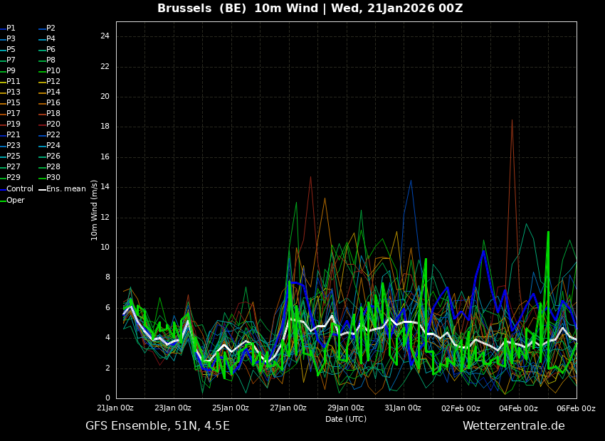Click the P10 legend entry

click(53, 71)
